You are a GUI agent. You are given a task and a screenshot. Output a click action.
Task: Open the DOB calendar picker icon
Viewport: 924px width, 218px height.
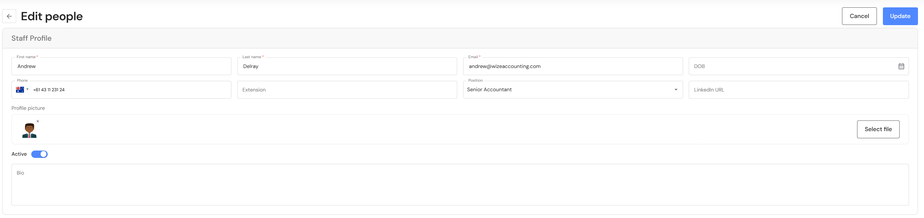[x=901, y=66]
